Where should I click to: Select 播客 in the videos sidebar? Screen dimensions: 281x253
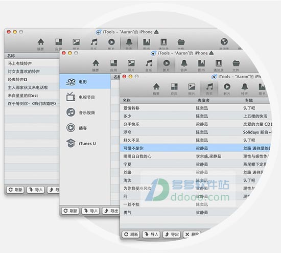click(x=85, y=128)
